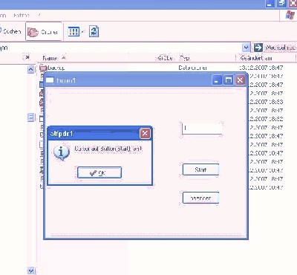297x275 pixels.
Task: Minimize the Explorer window
Action: (270, 4)
